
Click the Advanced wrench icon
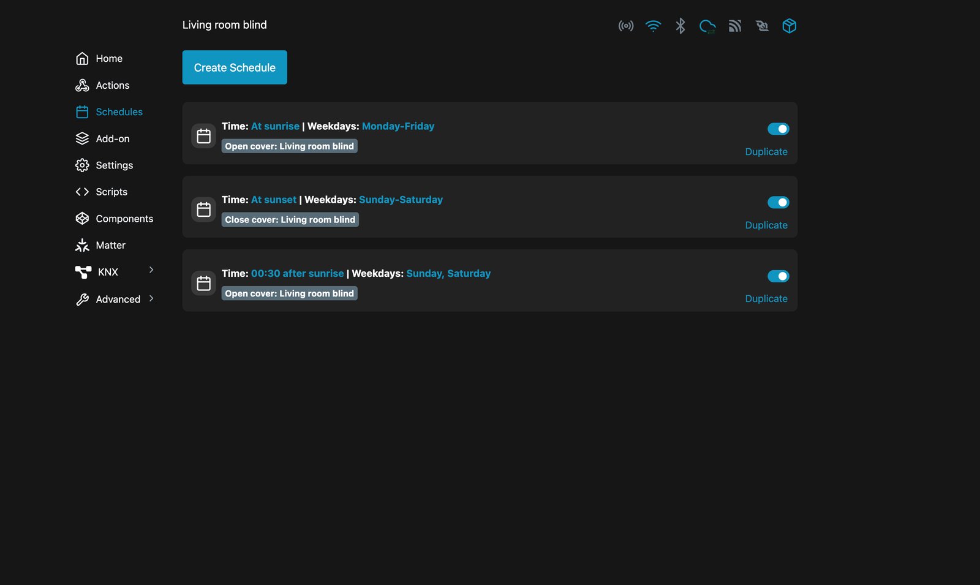point(82,299)
